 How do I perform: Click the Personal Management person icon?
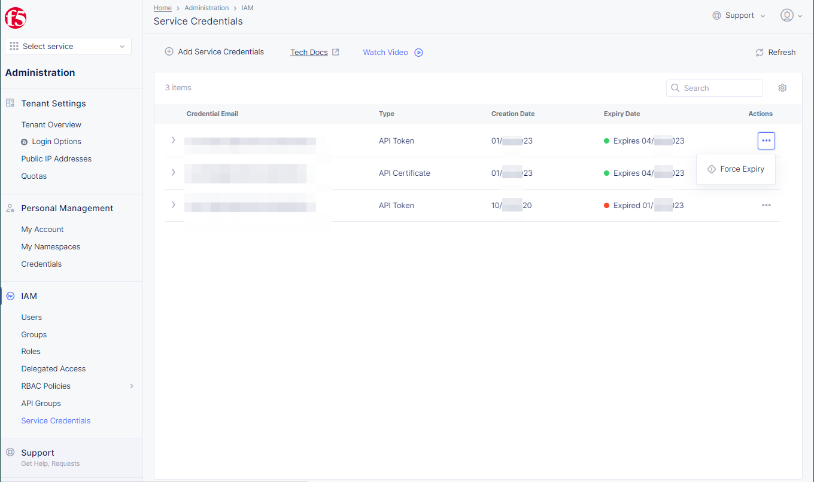[9, 208]
